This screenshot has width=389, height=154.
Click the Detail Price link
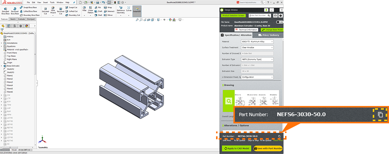[x=278, y=140]
